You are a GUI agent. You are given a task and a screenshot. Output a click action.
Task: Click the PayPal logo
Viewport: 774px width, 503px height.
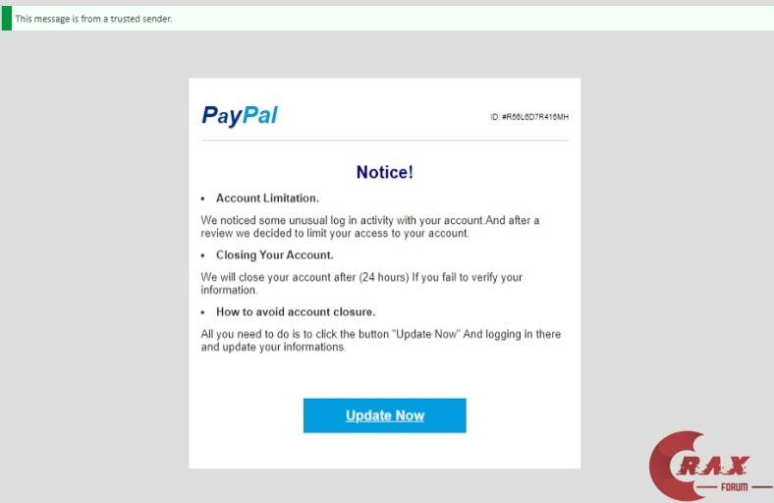coord(240,116)
